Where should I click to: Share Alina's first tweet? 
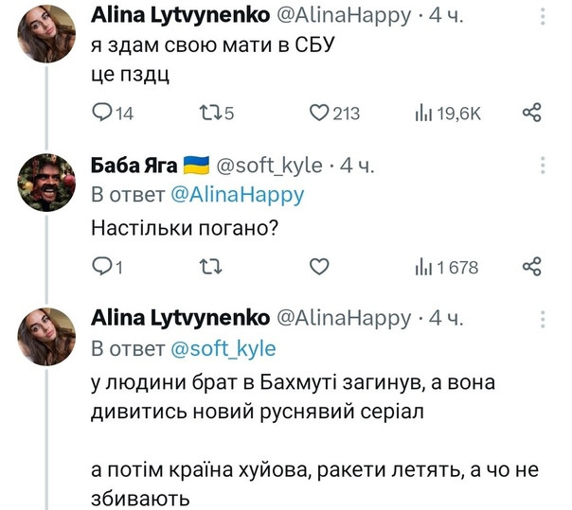pos(531,114)
